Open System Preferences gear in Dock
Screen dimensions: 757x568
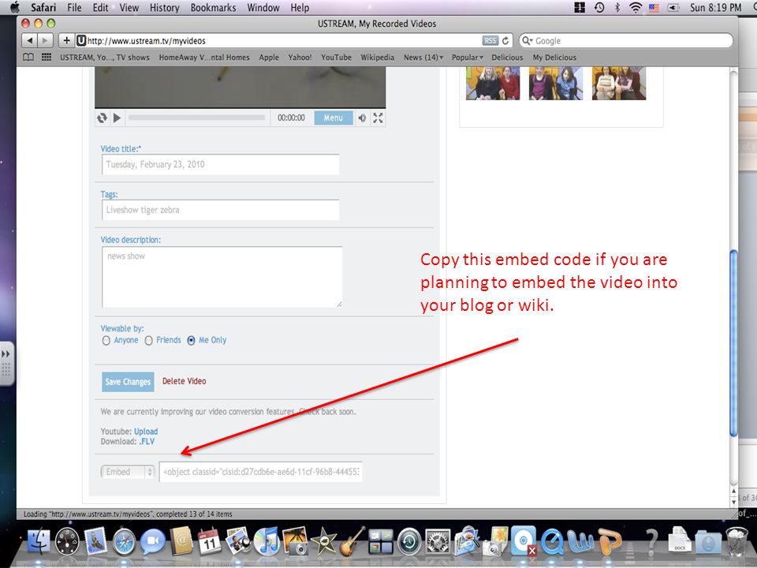438,541
